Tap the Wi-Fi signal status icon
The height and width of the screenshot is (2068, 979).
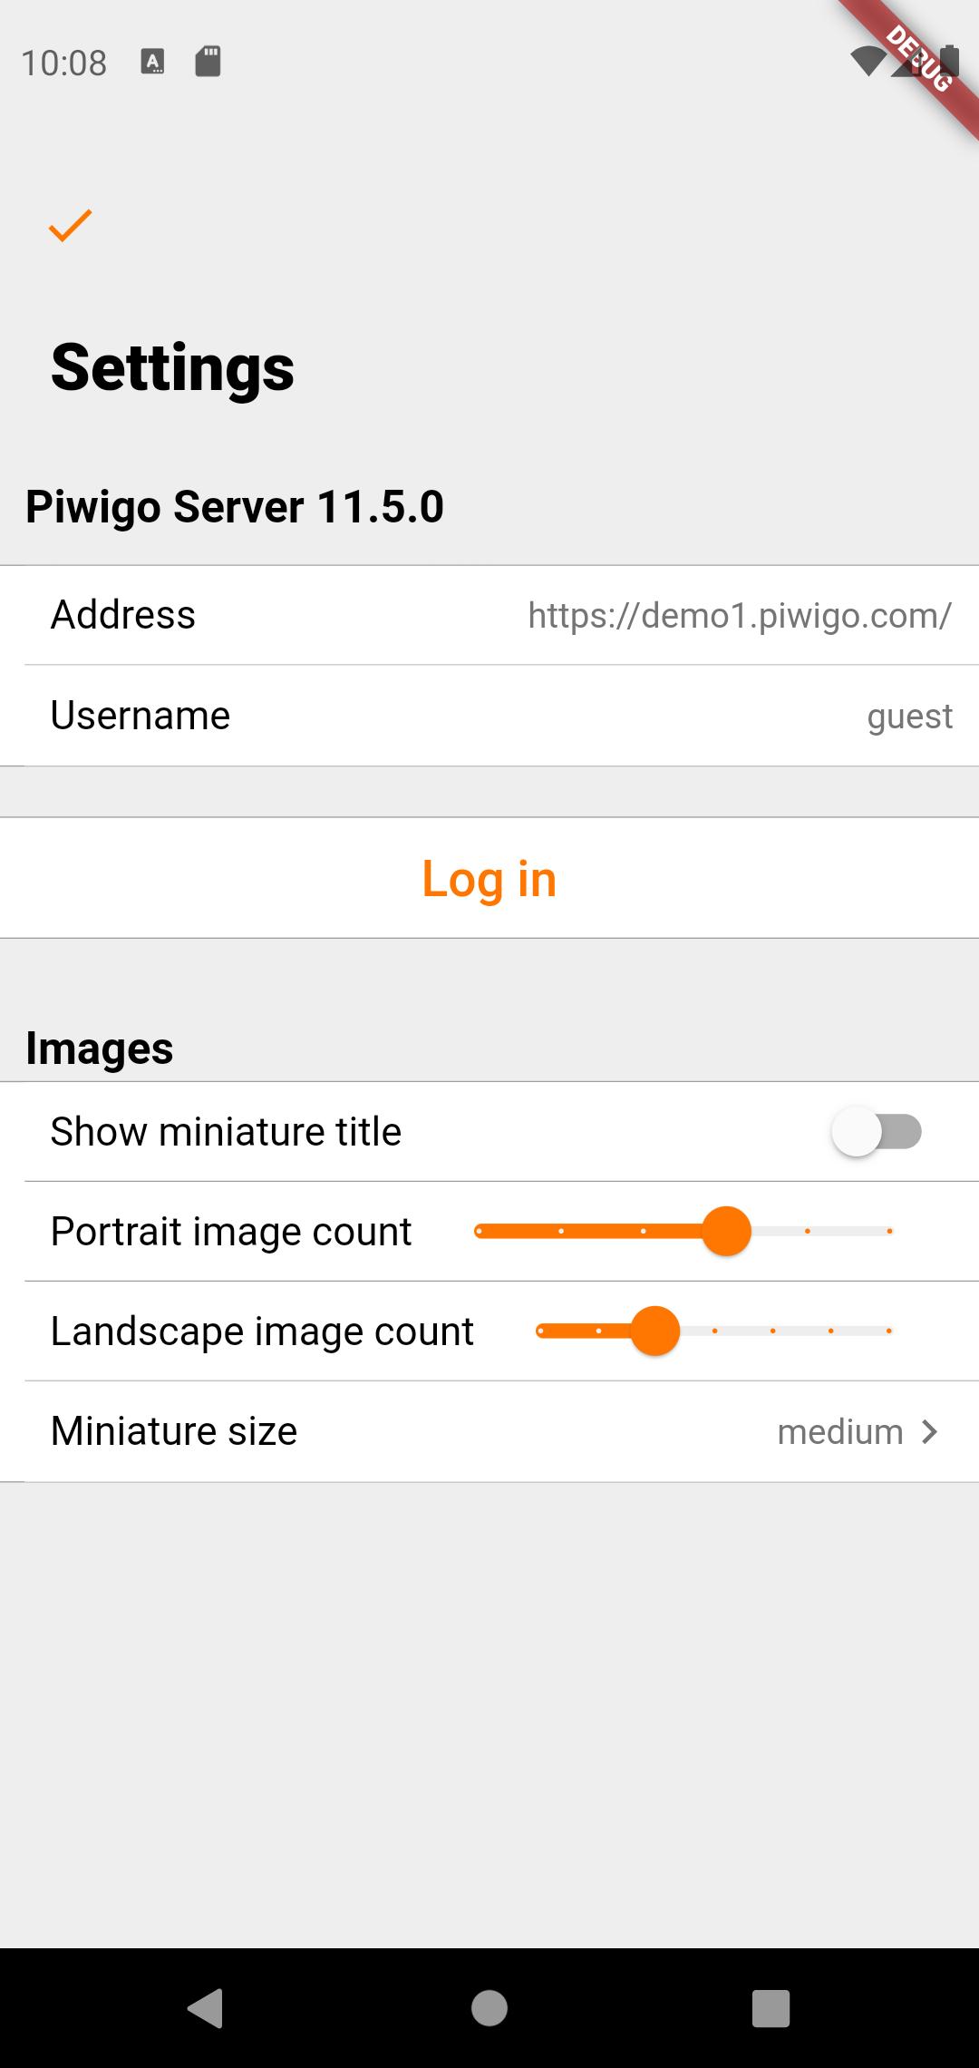[x=868, y=62]
